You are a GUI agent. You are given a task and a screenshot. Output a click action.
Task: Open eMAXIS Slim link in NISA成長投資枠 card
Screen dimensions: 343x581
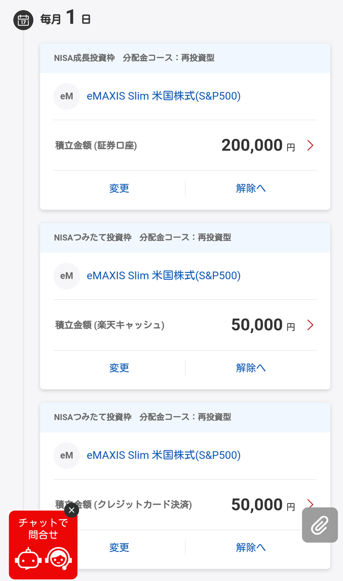(x=164, y=96)
